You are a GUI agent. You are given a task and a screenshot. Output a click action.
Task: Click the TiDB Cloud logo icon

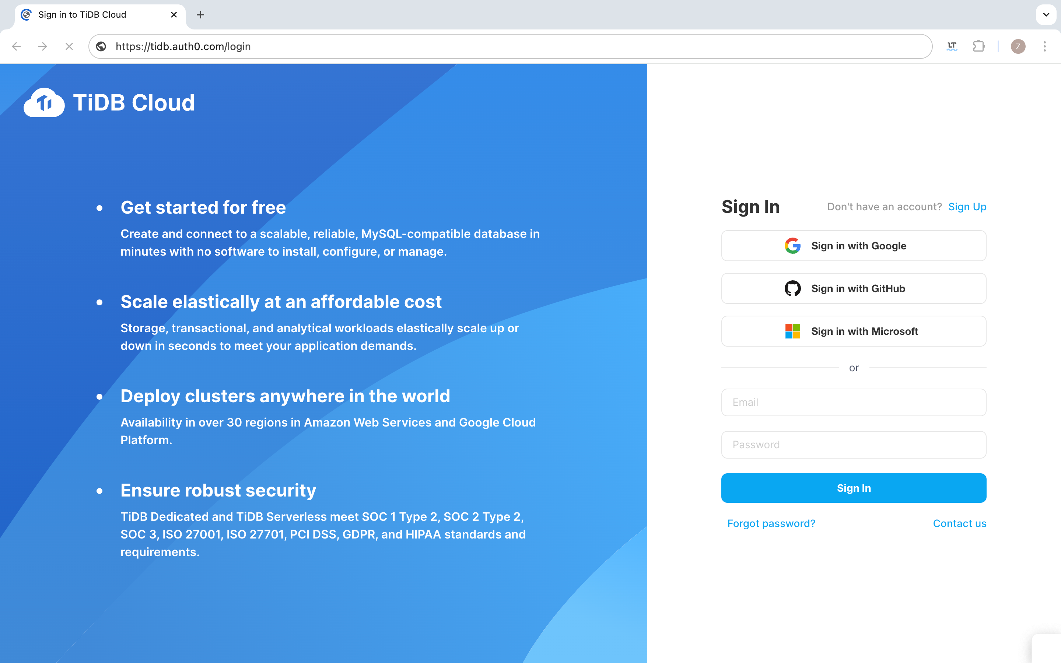tap(43, 102)
